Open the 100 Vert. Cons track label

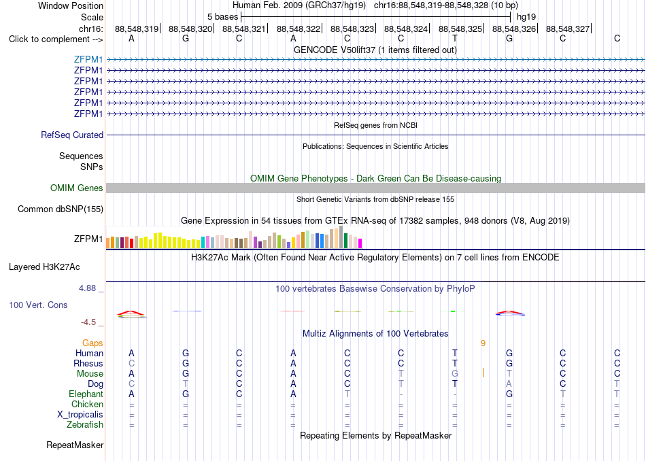(38, 305)
